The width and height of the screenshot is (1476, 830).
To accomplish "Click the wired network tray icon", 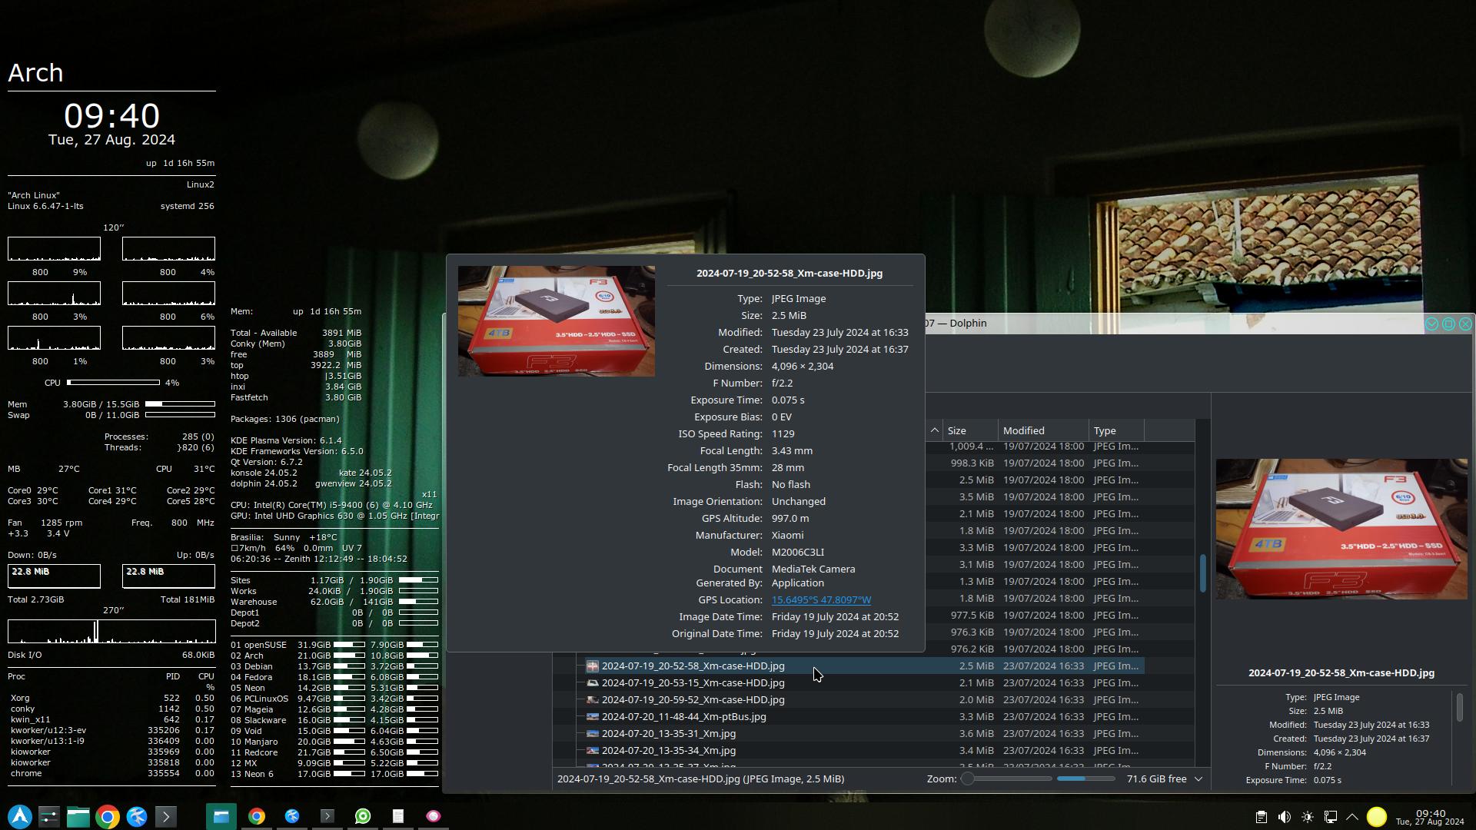I will point(1330,817).
